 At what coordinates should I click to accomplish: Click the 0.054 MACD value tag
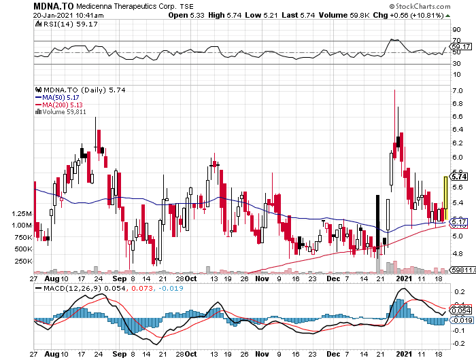pos(461,310)
